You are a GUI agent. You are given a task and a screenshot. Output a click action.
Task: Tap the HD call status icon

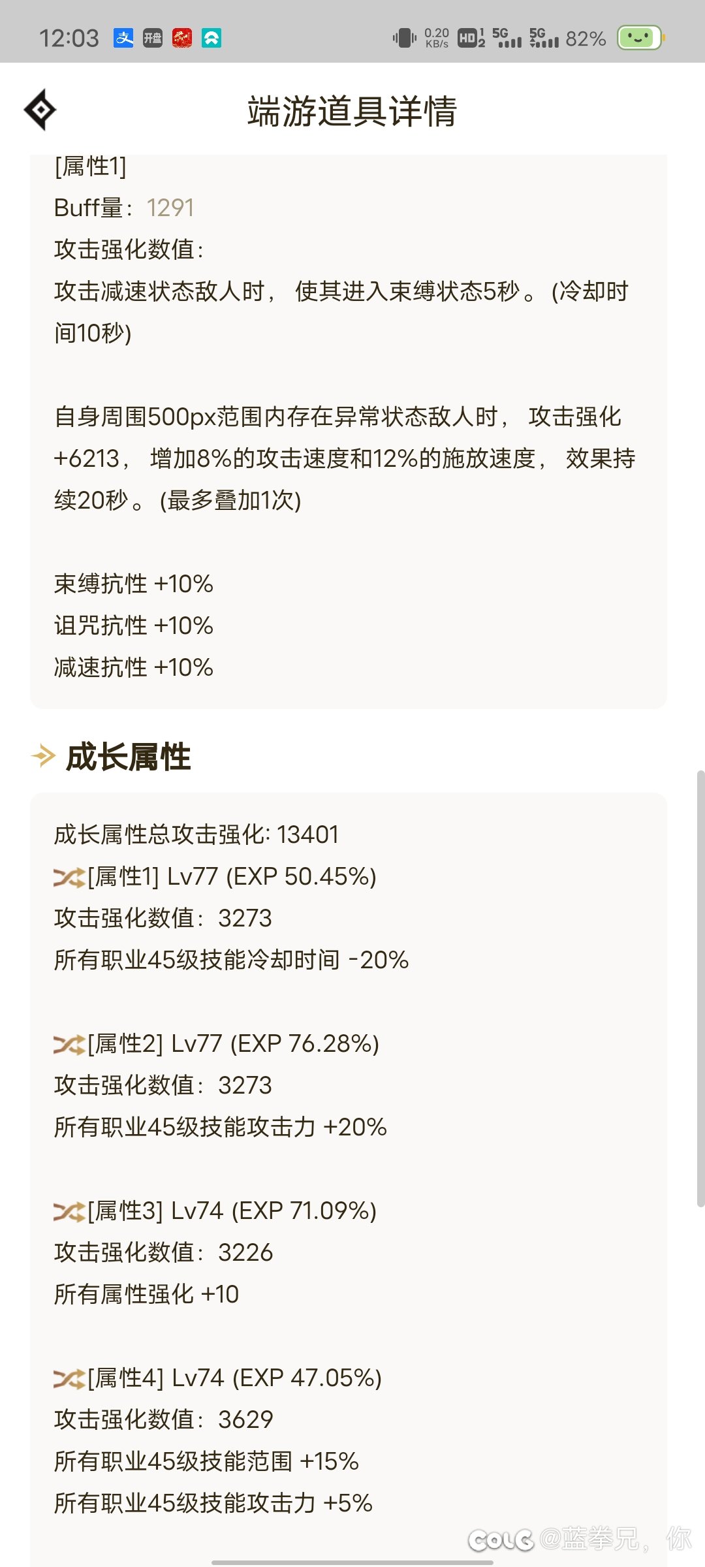tap(471, 38)
